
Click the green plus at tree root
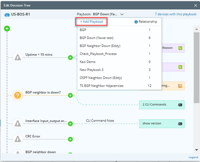pyautogui.click(x=7, y=28)
